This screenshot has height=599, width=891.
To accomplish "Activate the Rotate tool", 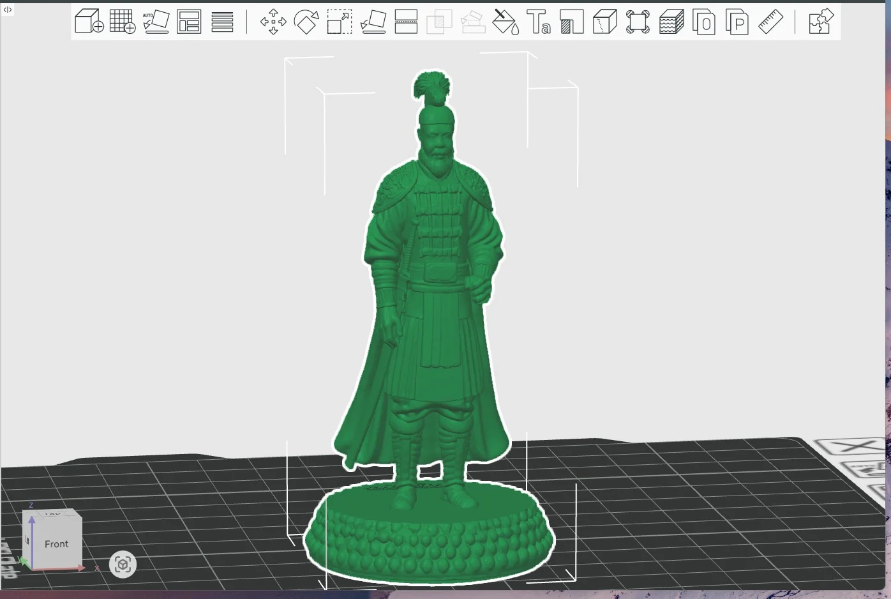I will [x=306, y=22].
